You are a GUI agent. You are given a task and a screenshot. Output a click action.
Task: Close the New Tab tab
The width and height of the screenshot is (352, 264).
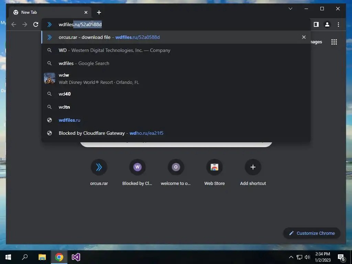point(86,12)
